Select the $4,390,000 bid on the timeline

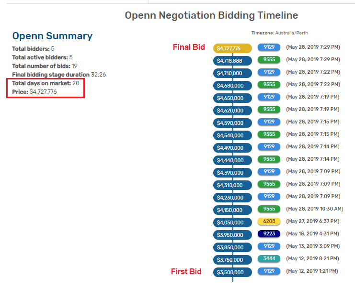click(232, 173)
